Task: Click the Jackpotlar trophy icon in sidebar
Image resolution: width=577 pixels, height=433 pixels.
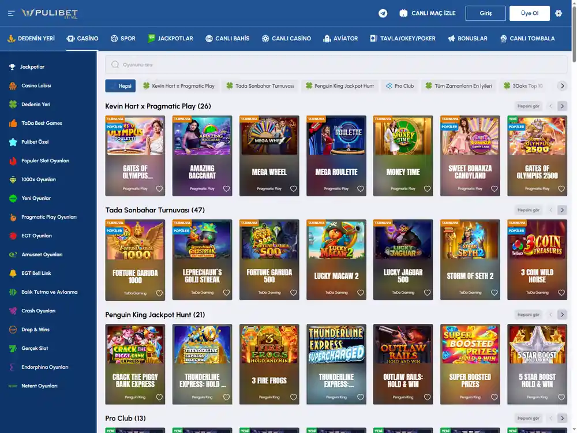Action: pos(12,66)
